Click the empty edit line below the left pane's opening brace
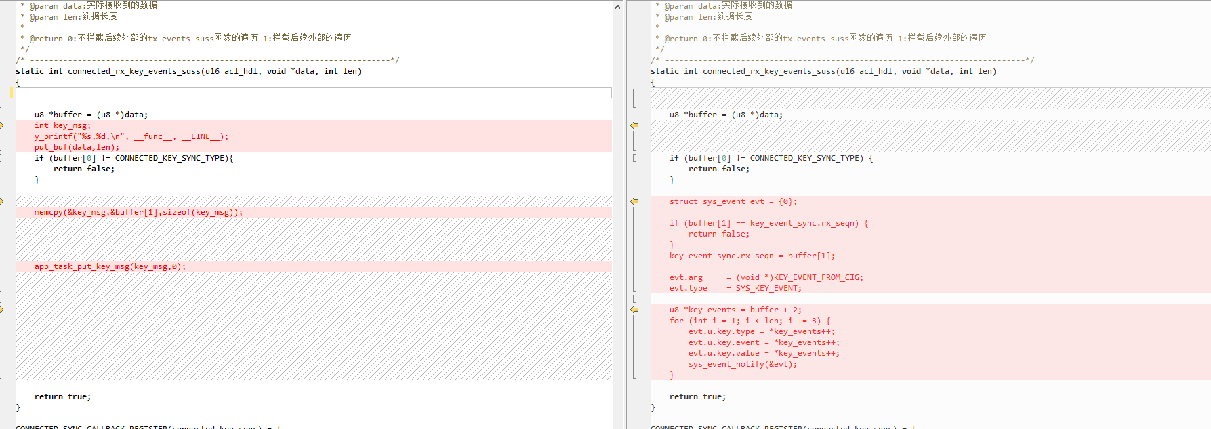1211x429 pixels. (x=313, y=93)
